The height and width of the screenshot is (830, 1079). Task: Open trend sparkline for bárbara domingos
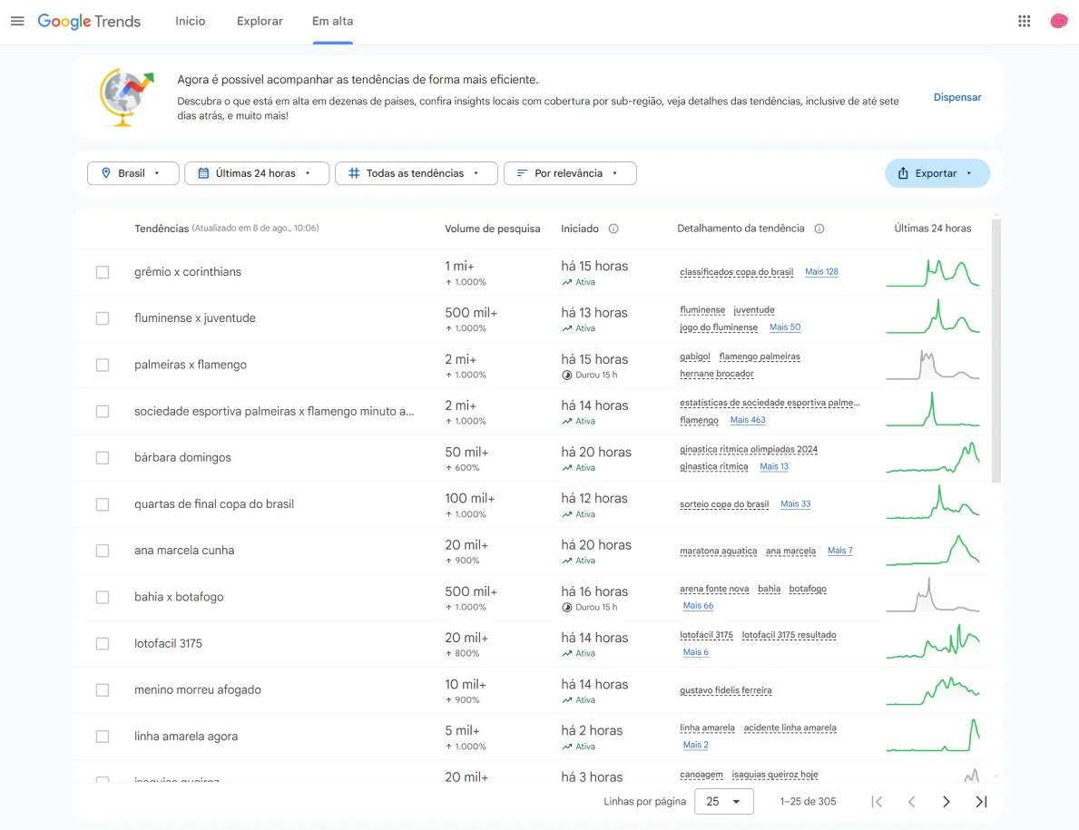pyautogui.click(x=932, y=458)
